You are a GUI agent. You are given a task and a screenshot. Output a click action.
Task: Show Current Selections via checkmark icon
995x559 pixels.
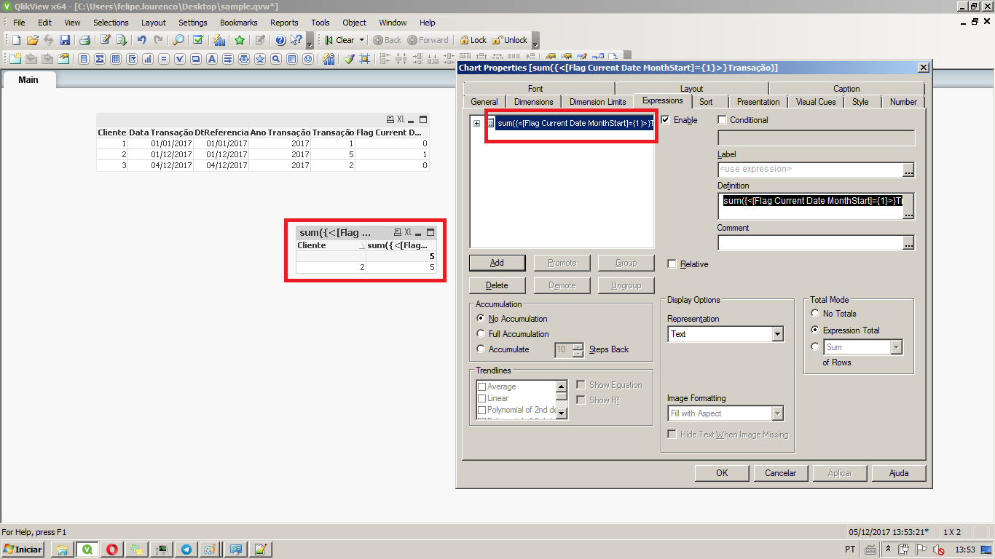pos(198,40)
